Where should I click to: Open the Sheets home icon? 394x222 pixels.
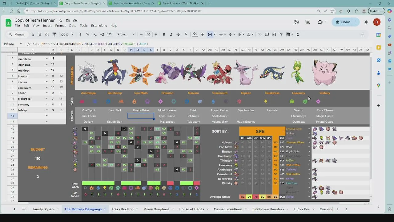point(8,23)
